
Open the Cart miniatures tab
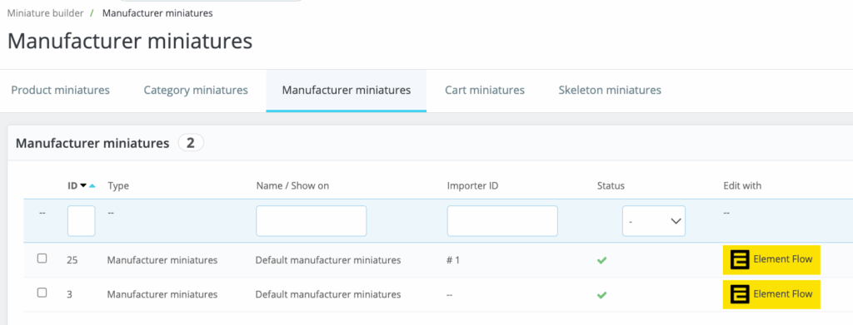(x=484, y=90)
